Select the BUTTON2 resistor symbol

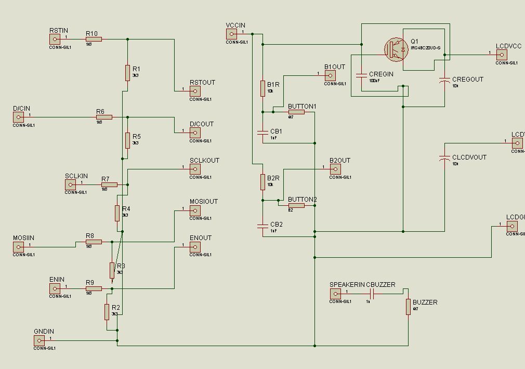[296, 206]
